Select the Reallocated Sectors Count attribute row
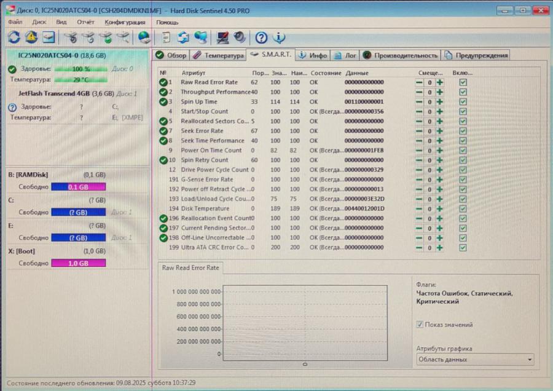 (x=215, y=121)
